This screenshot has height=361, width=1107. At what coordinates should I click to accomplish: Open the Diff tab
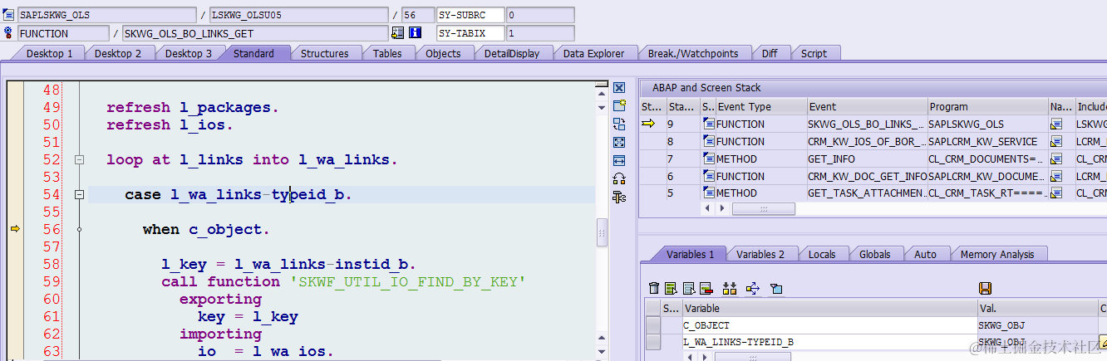(770, 53)
